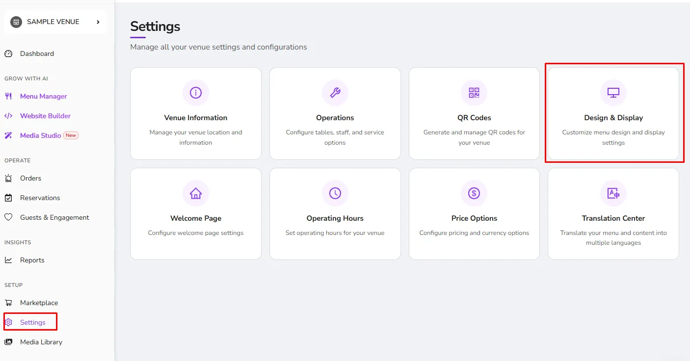Click the Marketplace cart icon
This screenshot has height=361, width=690.
pos(8,303)
